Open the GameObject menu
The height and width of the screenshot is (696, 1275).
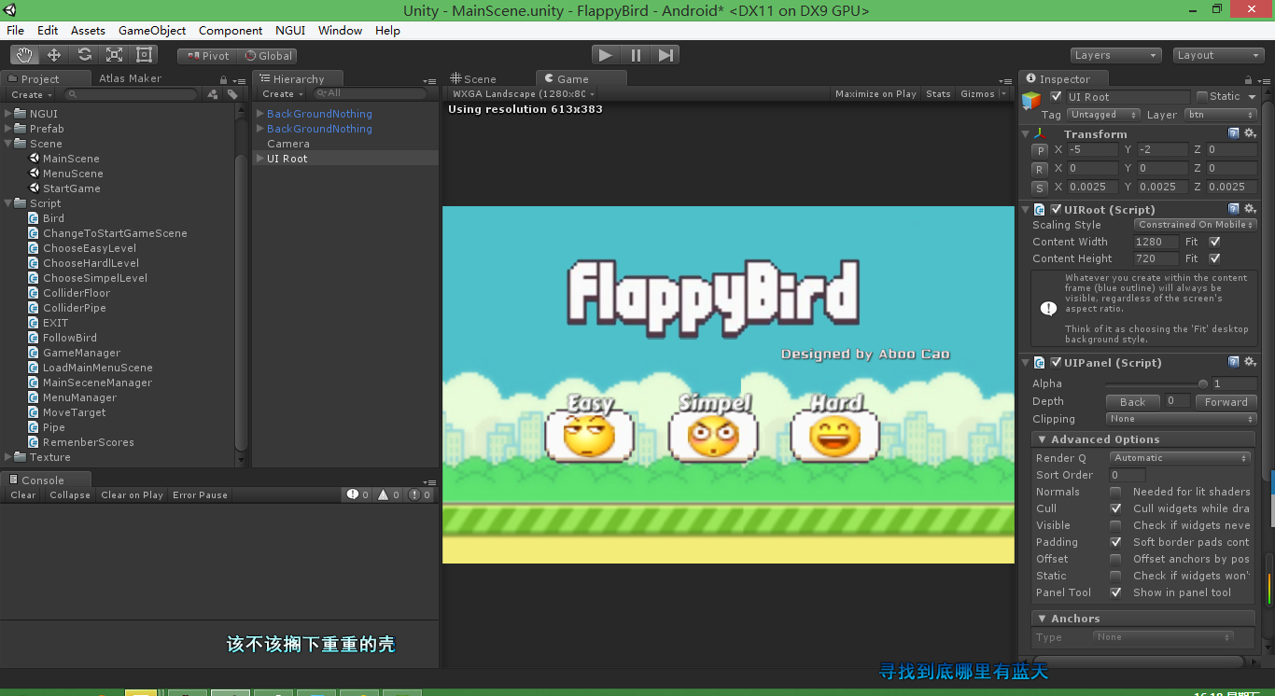tap(152, 31)
